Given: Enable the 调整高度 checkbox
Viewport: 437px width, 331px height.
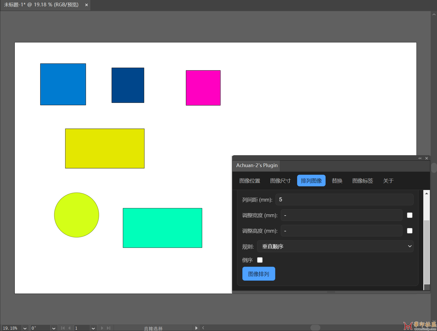Looking at the screenshot, I should coord(410,231).
